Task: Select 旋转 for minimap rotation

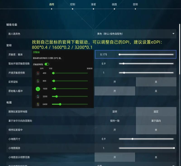Action: [x=115, y=112]
